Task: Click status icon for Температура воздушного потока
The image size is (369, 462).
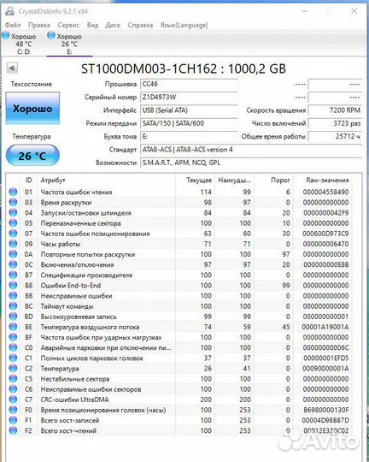Action: [14, 327]
